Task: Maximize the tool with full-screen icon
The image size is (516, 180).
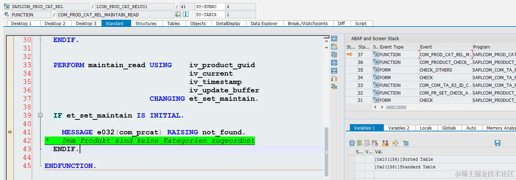Action: tap(334, 62)
